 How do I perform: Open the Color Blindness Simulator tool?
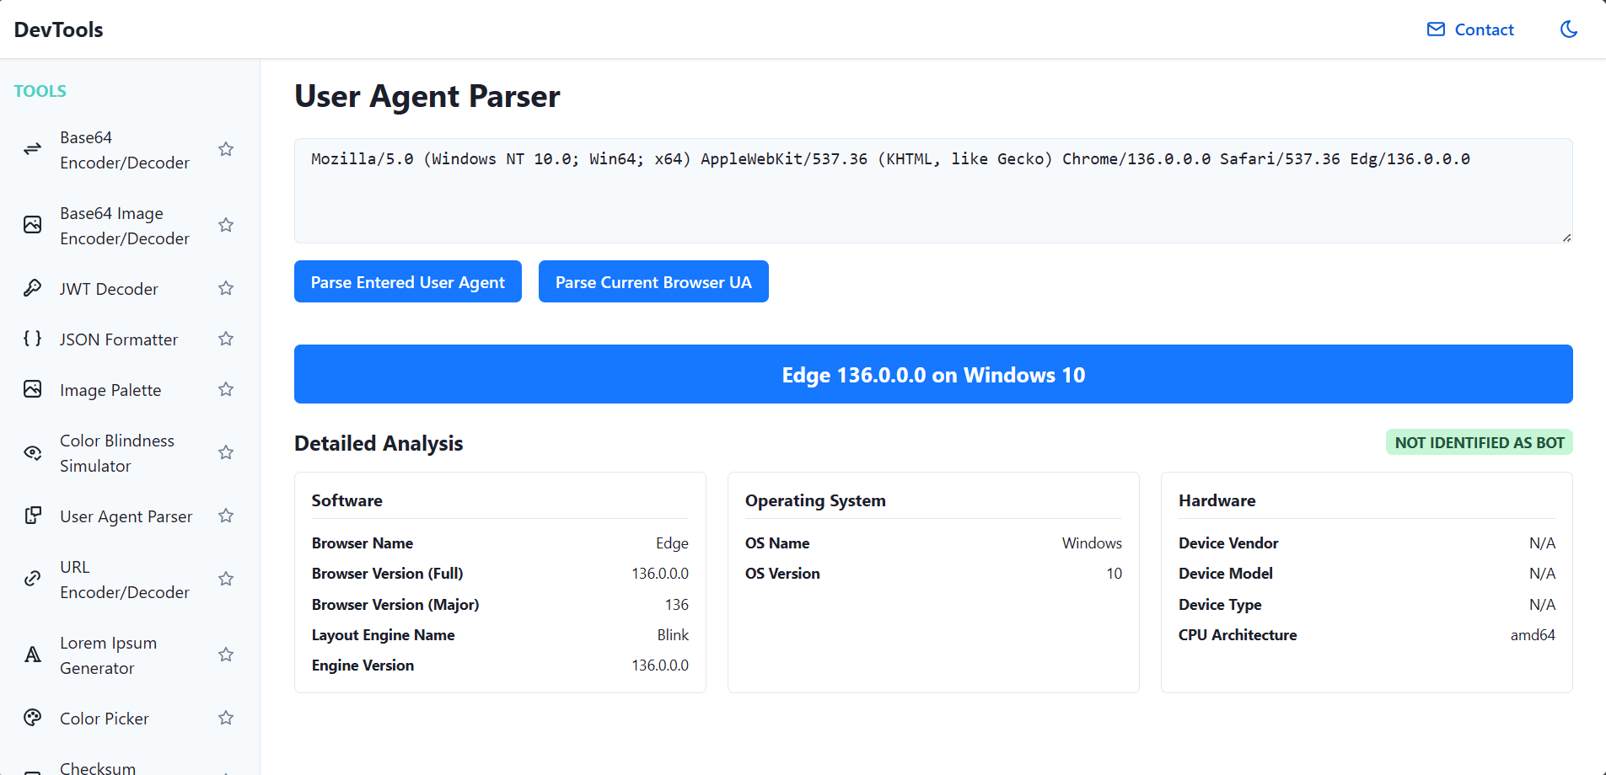click(x=117, y=453)
